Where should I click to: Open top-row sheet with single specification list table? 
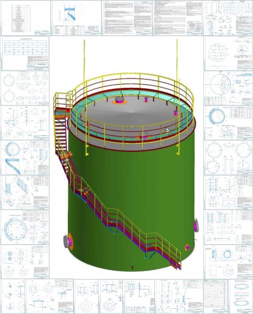[x=26, y=18]
